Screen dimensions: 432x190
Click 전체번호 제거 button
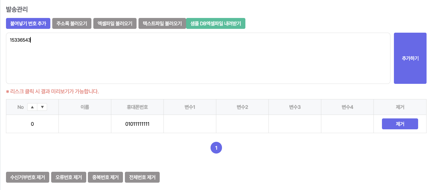(142, 177)
